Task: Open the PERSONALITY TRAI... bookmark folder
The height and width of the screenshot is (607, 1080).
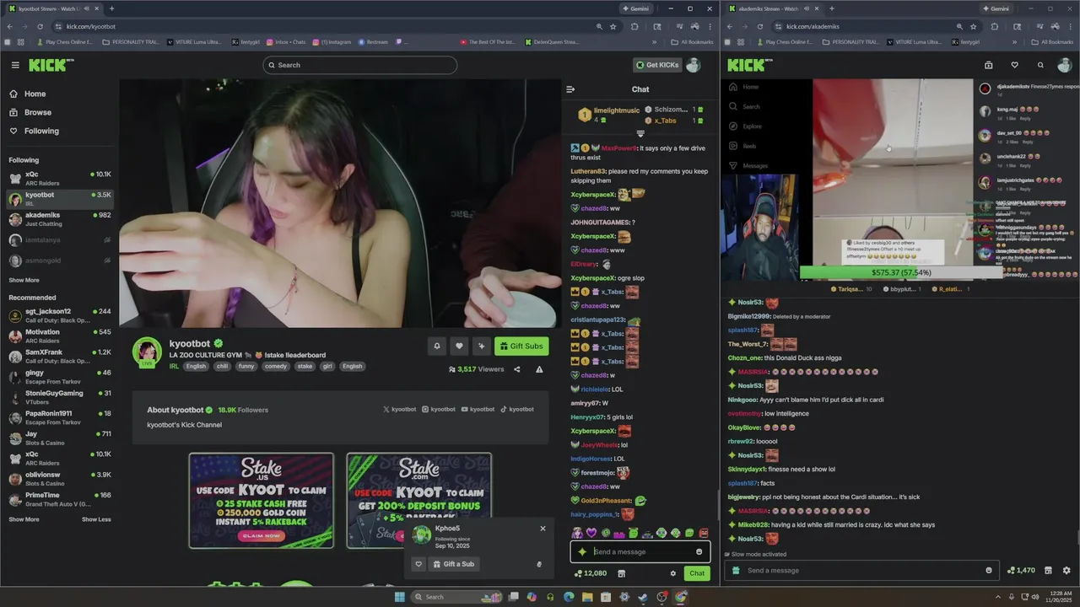Action: (x=130, y=41)
